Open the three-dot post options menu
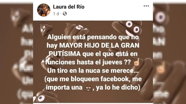The image size is (186, 104). point(146,6)
